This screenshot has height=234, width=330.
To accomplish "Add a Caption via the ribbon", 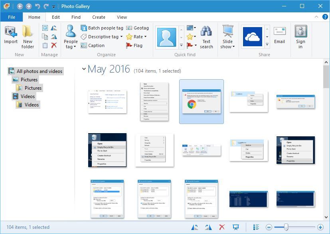I will coord(93,45).
